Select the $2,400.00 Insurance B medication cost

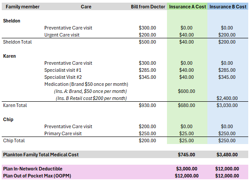(x=227, y=98)
